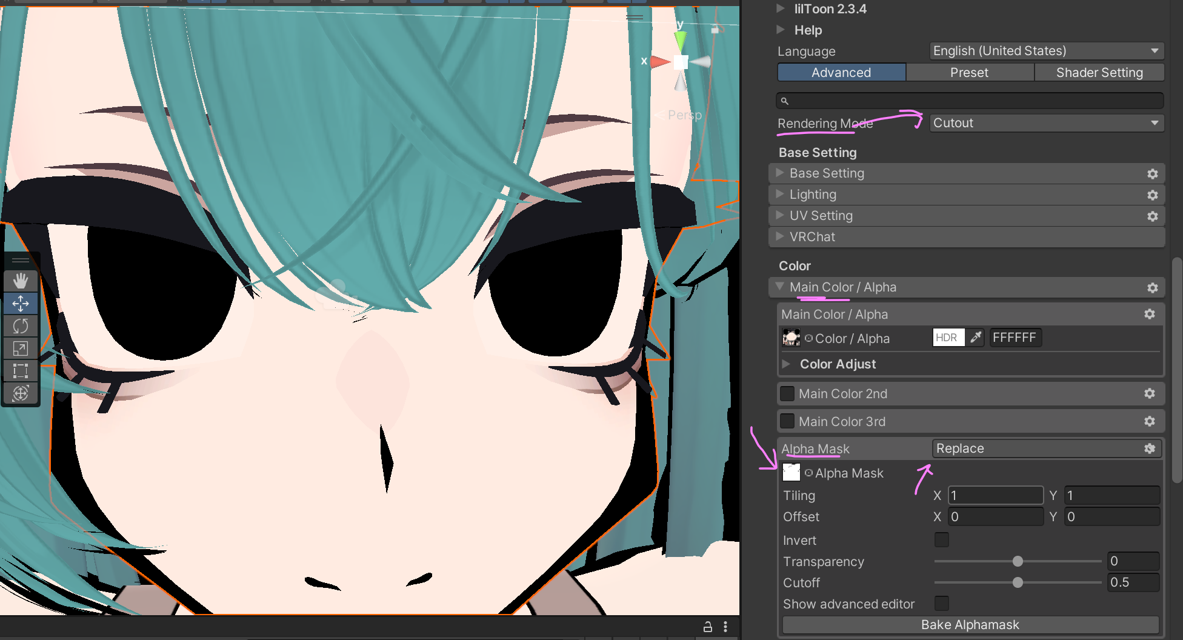Click the Transparency value field
Image resolution: width=1183 pixels, height=640 pixels.
[1133, 561]
